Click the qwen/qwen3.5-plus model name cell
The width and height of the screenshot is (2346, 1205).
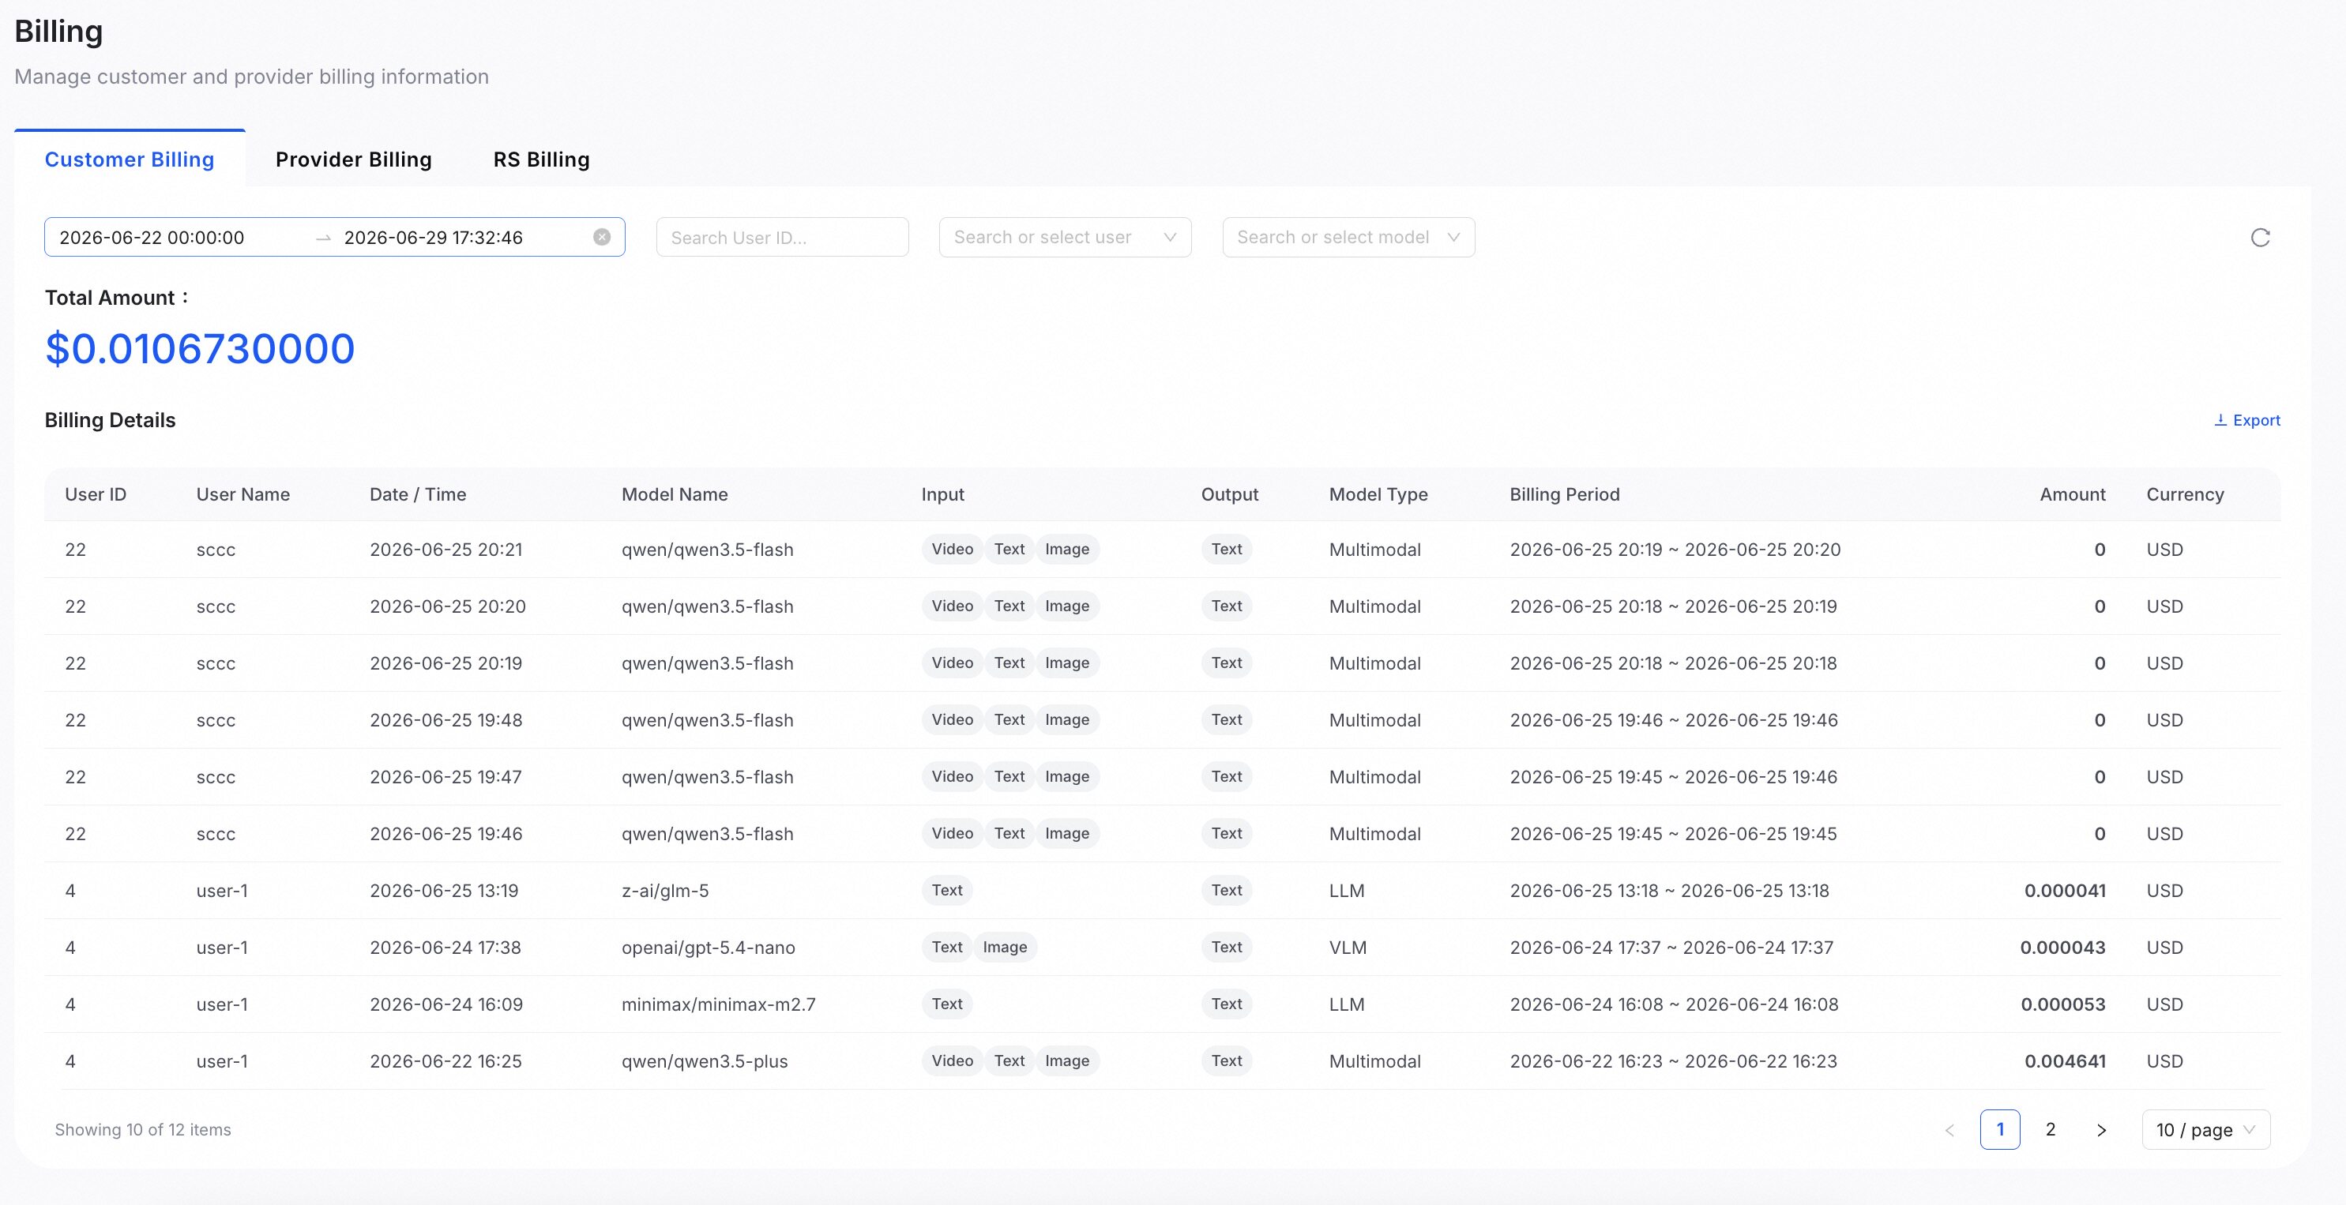[705, 1061]
